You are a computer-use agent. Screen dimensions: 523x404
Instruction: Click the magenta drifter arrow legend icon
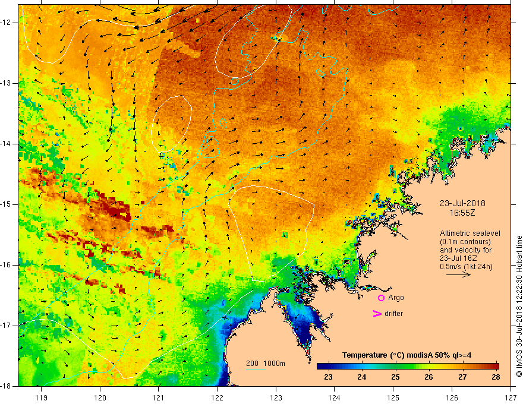click(x=377, y=314)
